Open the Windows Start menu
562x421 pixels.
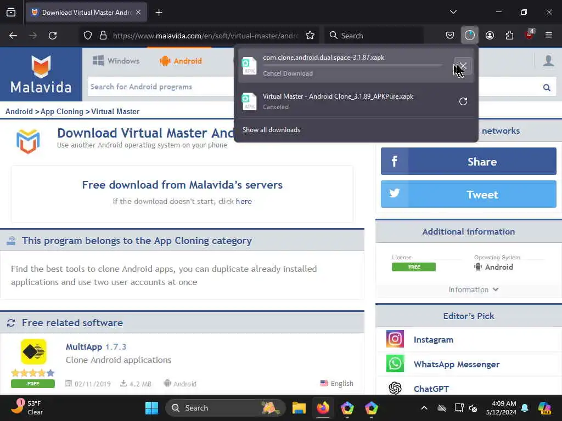[151, 408]
